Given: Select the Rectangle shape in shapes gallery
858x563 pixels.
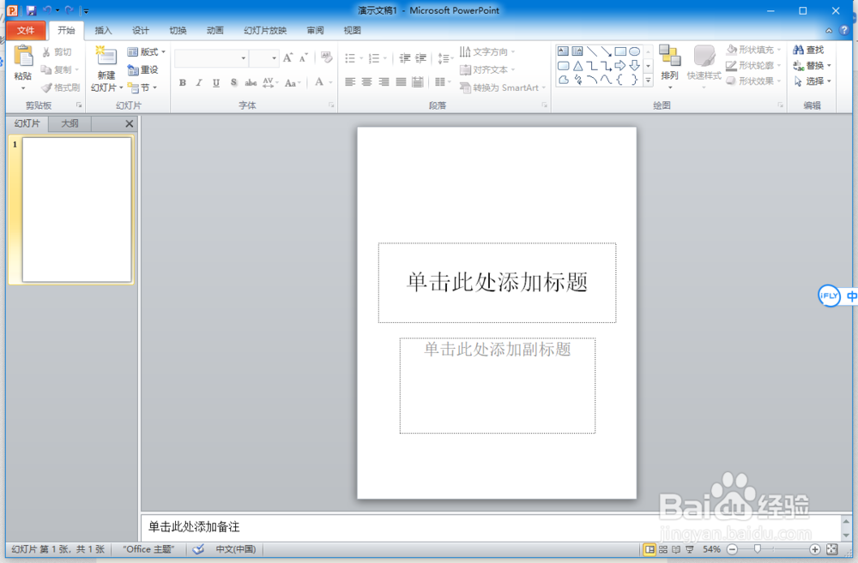Looking at the screenshot, I should click(x=619, y=51).
